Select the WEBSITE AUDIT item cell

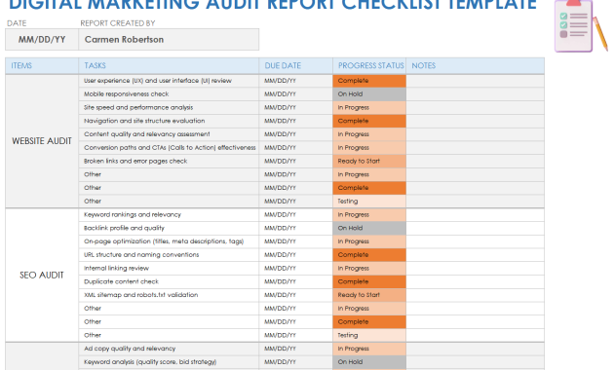42,141
